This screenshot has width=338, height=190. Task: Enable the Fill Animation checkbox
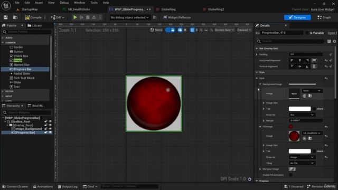(x=290, y=175)
